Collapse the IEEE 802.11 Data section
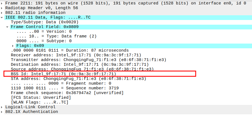This screenshot has height=116, width=252. pyautogui.click(x=3, y=17)
